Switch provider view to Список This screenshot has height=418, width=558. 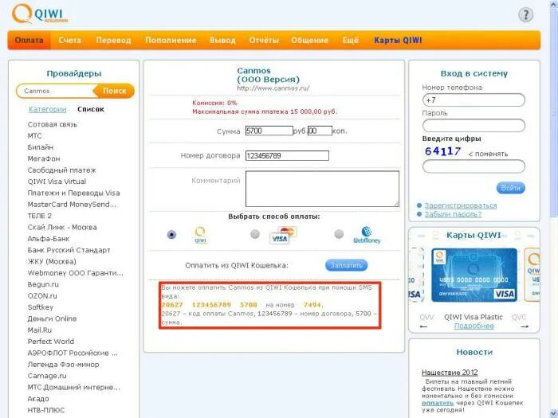pyautogui.click(x=91, y=109)
